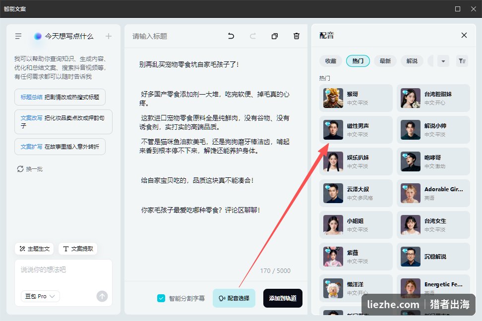
Task: Click the 添加到轨道 button
Action: click(283, 298)
